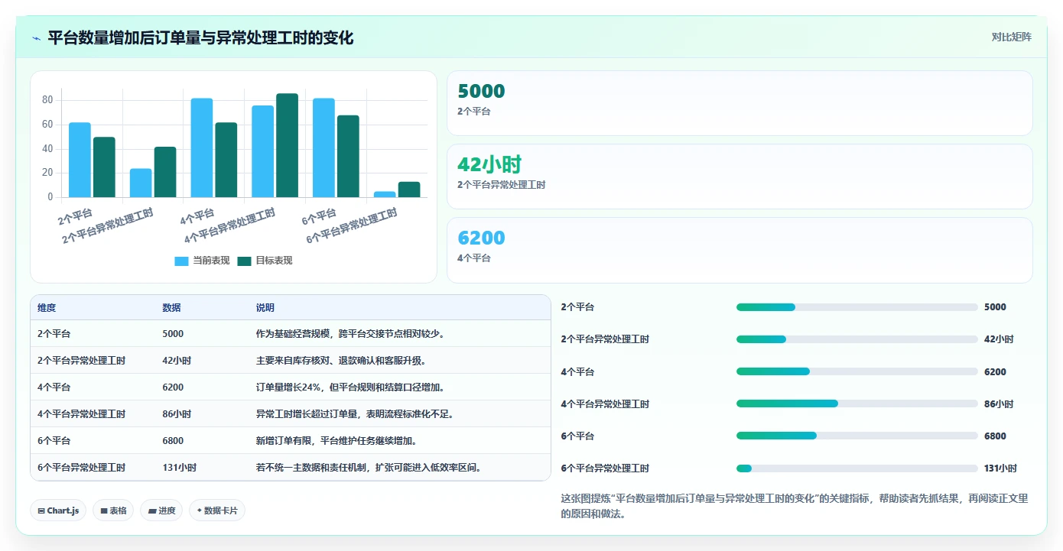Click the 表格 tag chip
Screen dimensions: 1063x551
coord(113,510)
